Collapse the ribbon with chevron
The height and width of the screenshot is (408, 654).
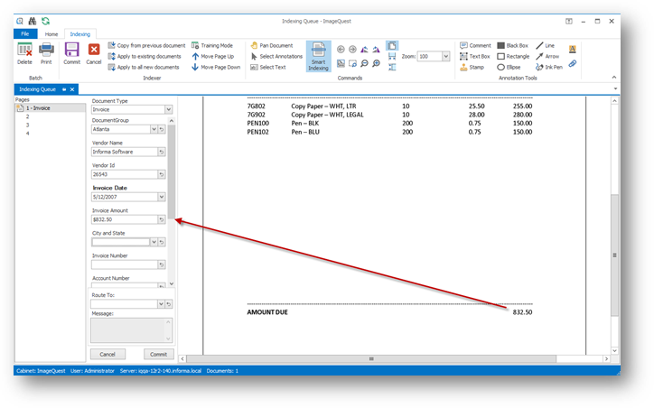click(614, 77)
